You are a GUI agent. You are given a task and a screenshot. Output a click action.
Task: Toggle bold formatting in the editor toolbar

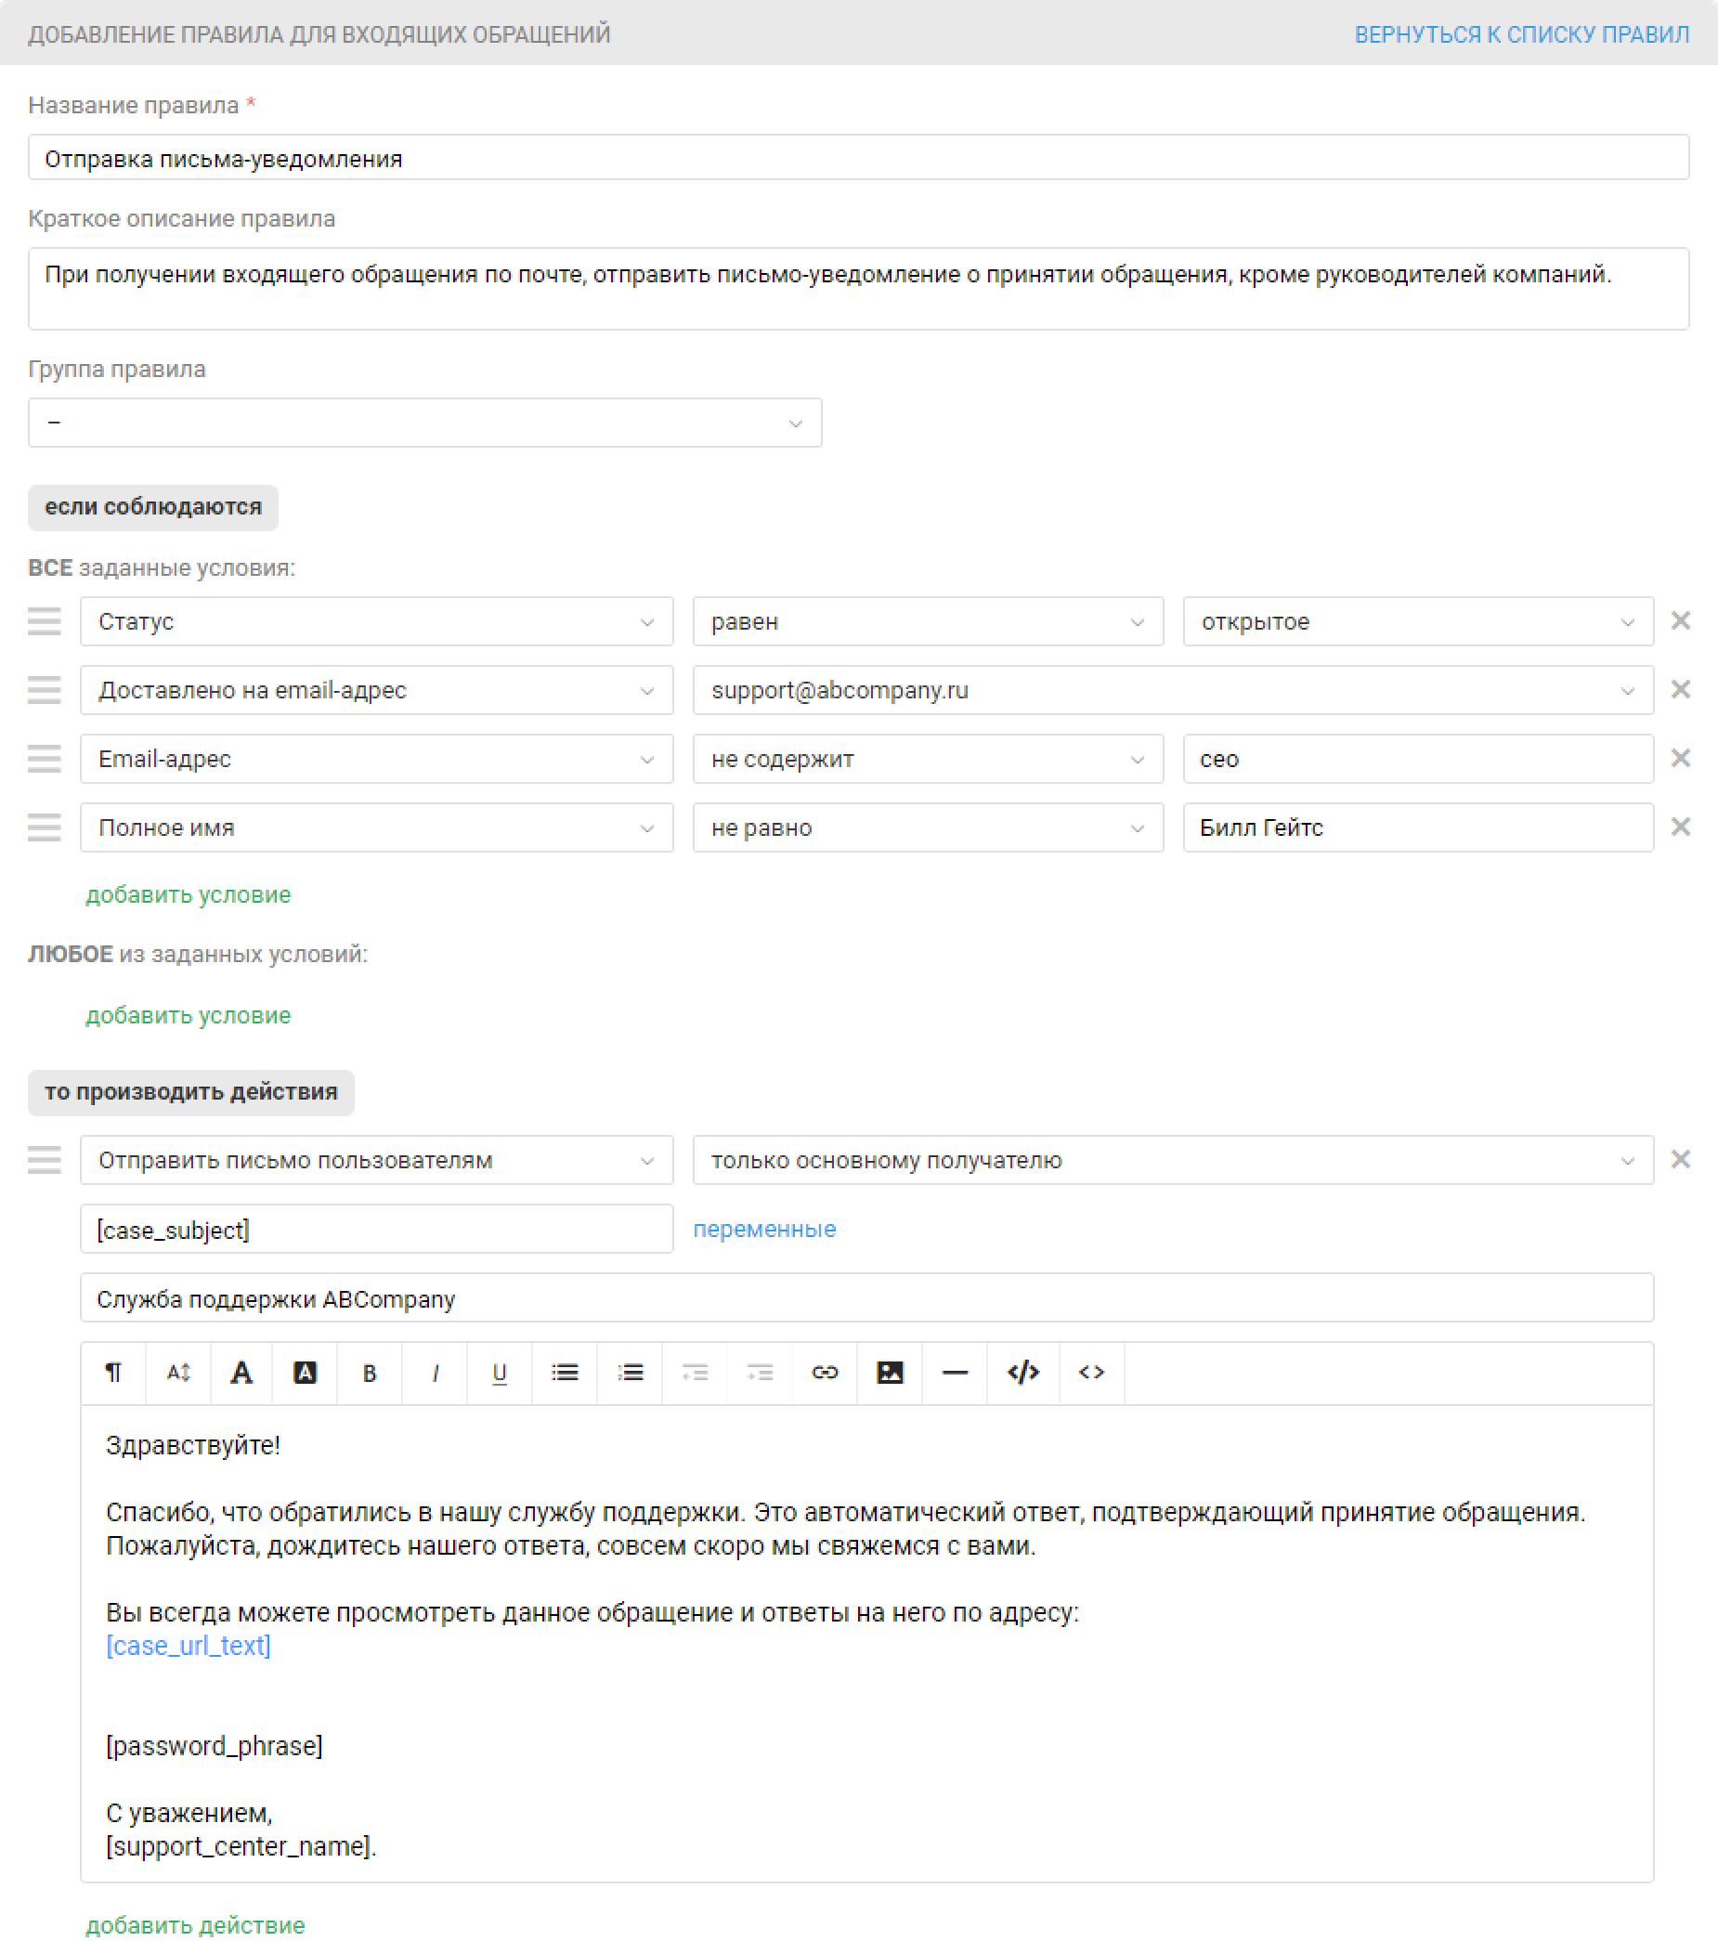370,1374
